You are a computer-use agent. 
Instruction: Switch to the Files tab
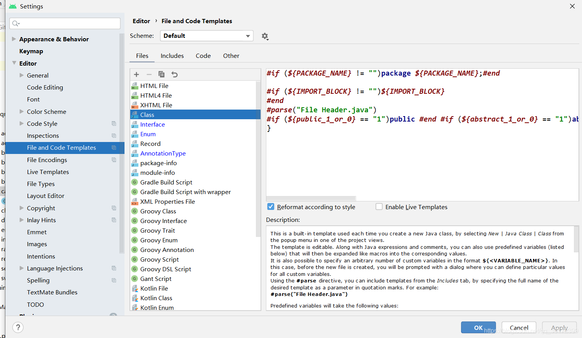click(x=142, y=56)
